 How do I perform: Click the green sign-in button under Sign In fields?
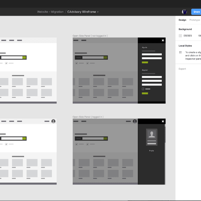point(145,62)
